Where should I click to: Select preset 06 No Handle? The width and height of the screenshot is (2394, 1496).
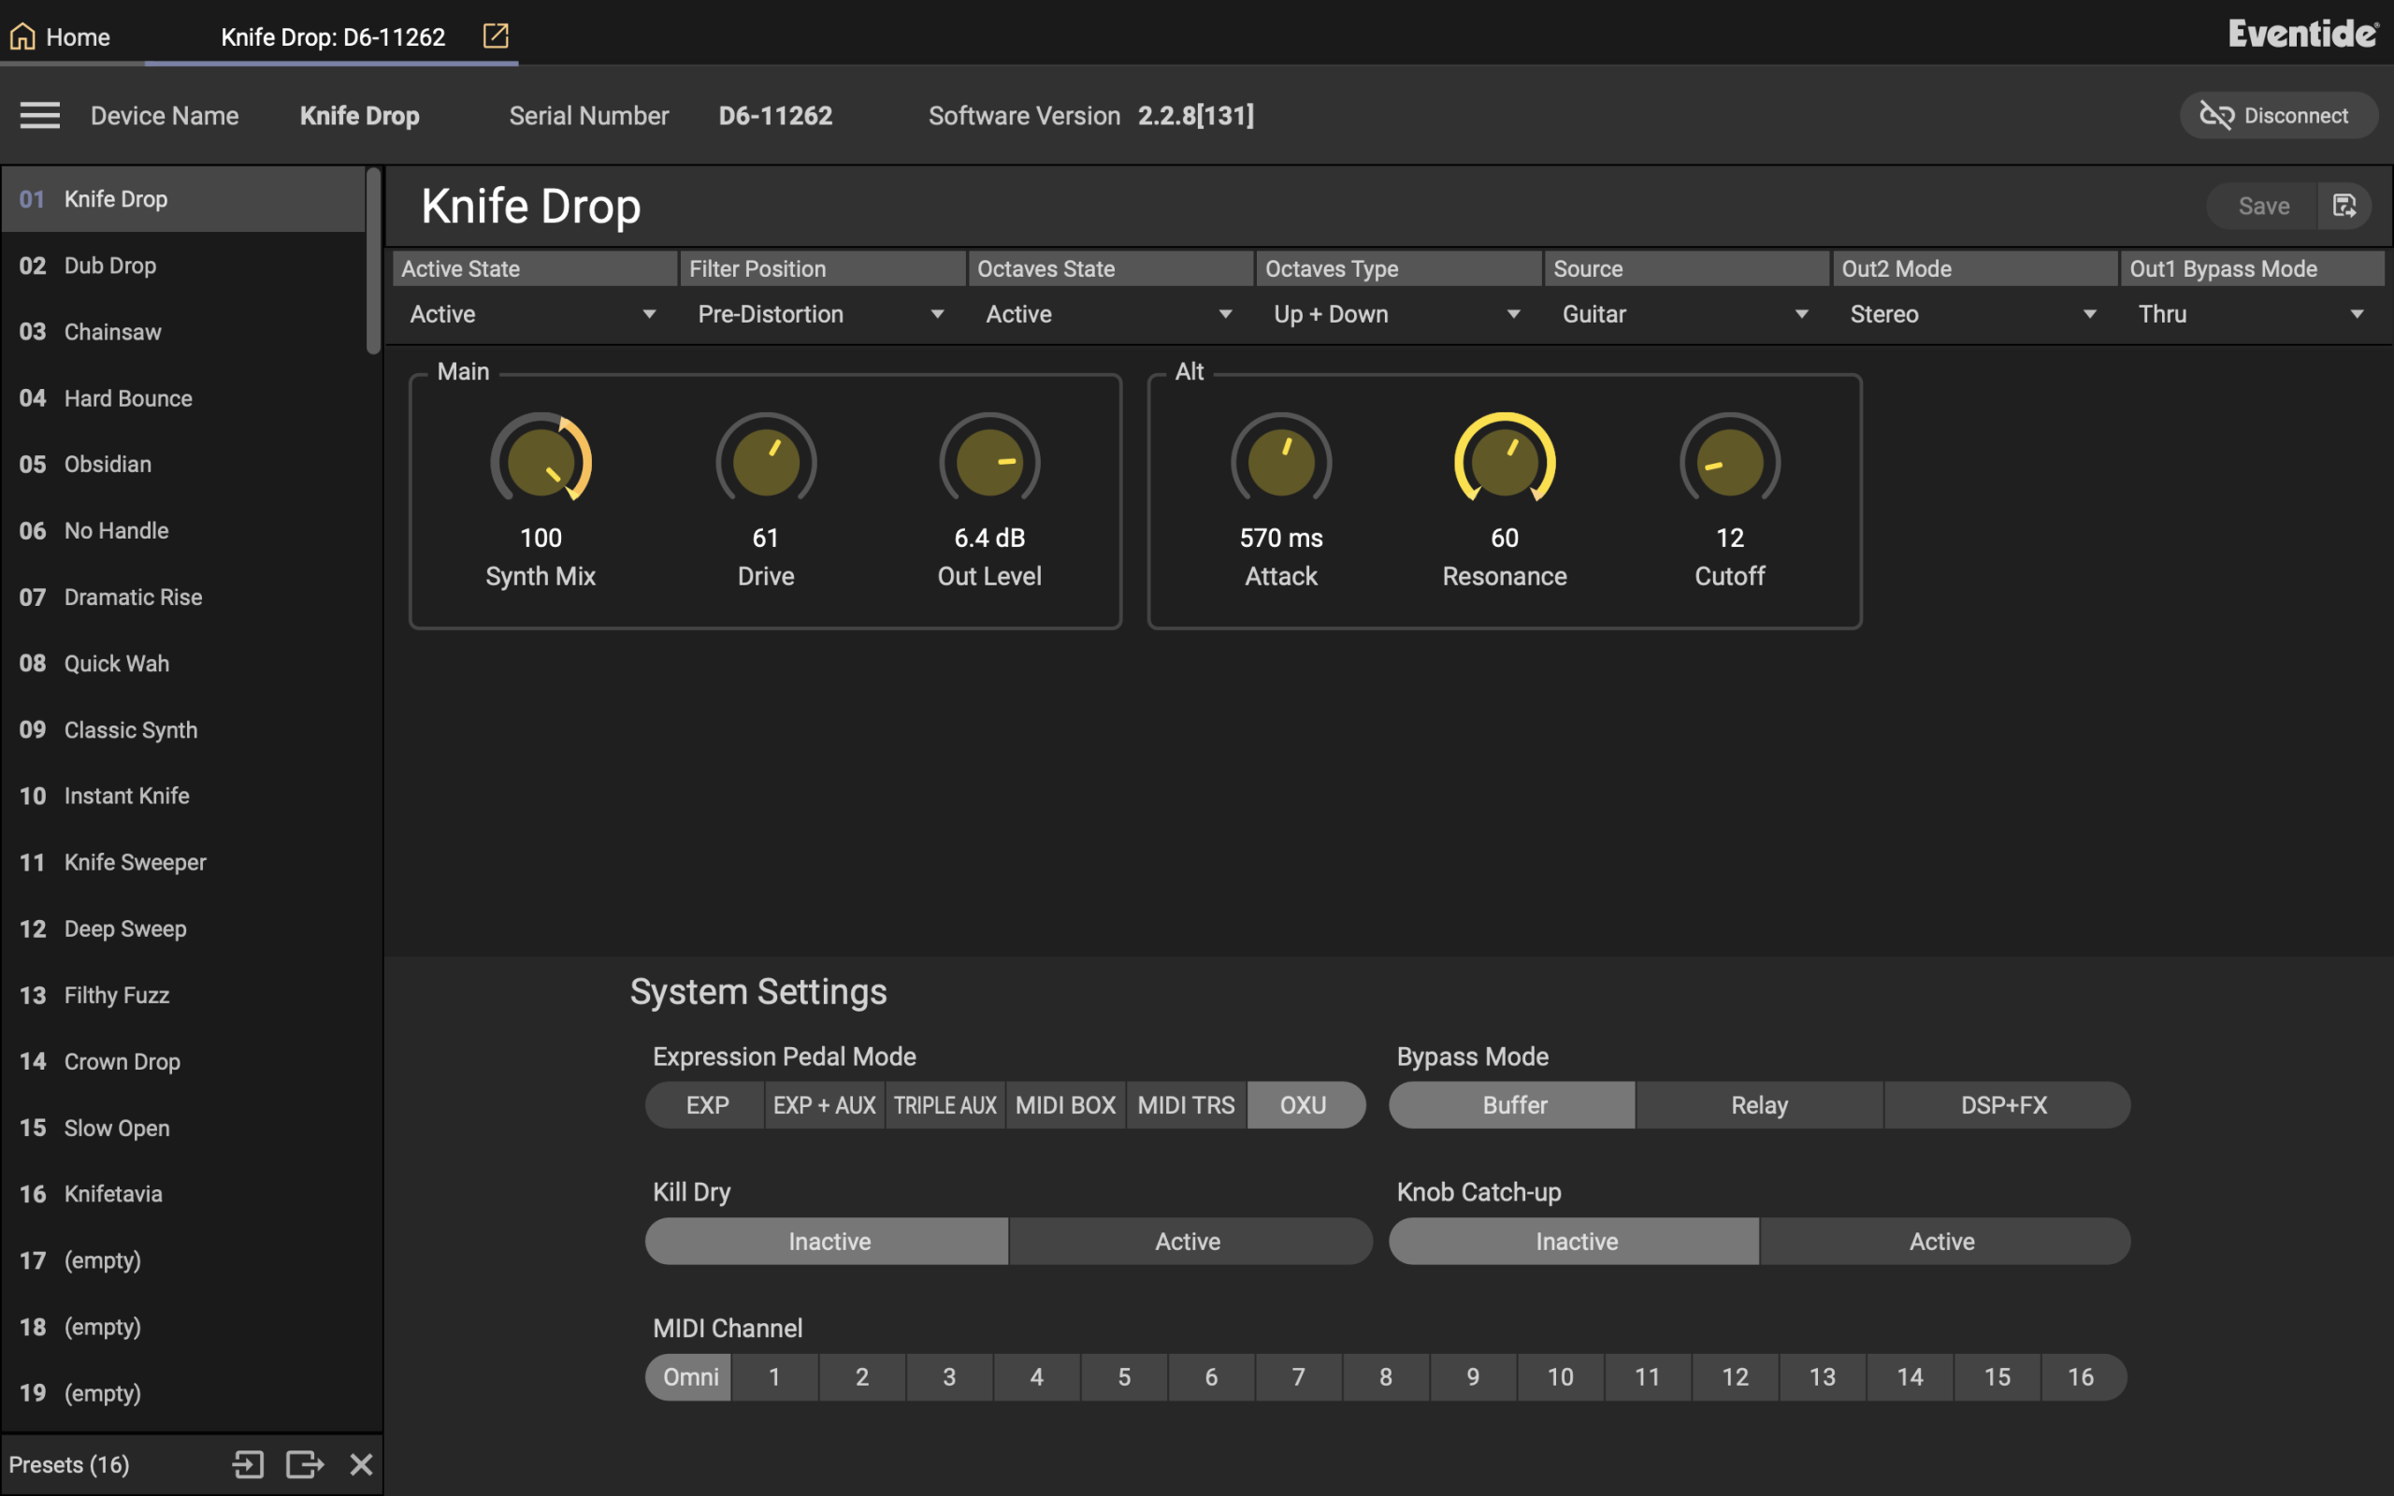pos(183,530)
